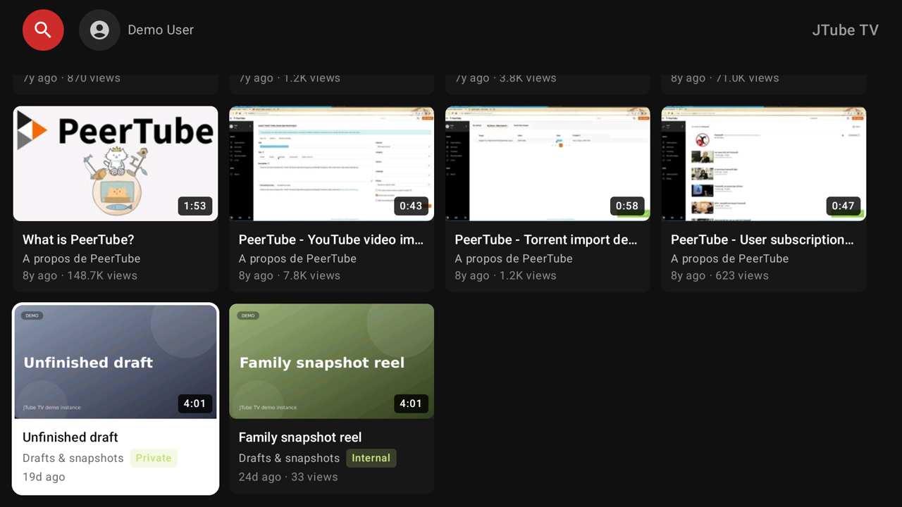Select the 'PeerTube - User subscription…' title
Viewport: 902px width, 507px height.
[x=762, y=239]
